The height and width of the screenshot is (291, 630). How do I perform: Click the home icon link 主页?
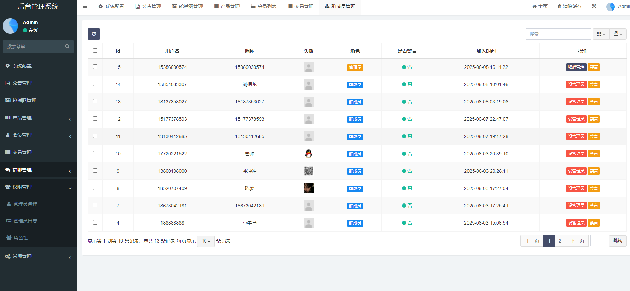540,6
